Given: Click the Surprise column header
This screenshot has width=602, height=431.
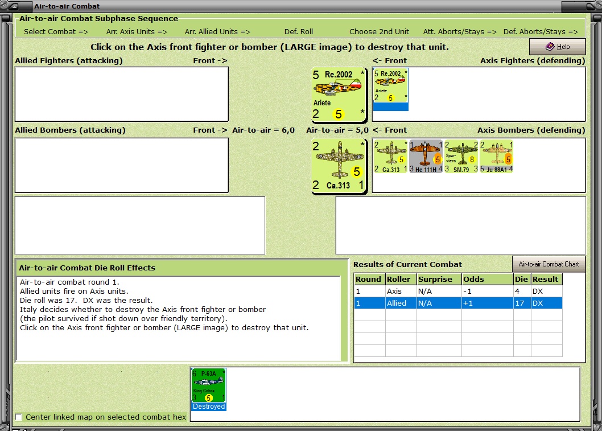Looking at the screenshot, I should (x=439, y=279).
